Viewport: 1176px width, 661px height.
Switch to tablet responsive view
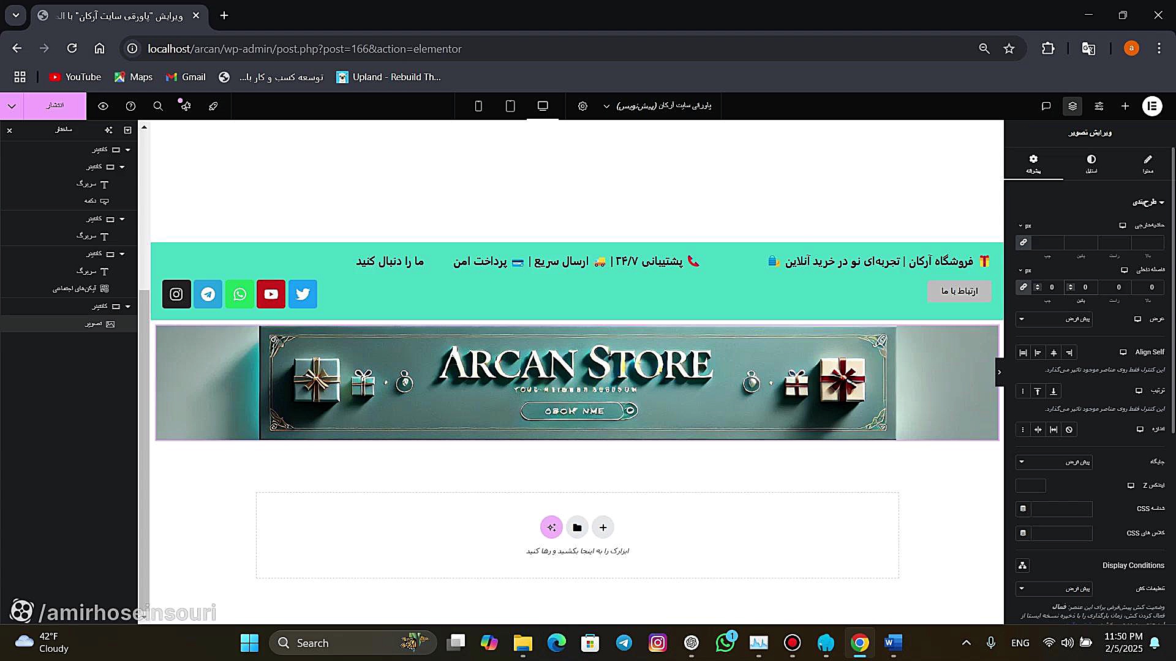(510, 106)
